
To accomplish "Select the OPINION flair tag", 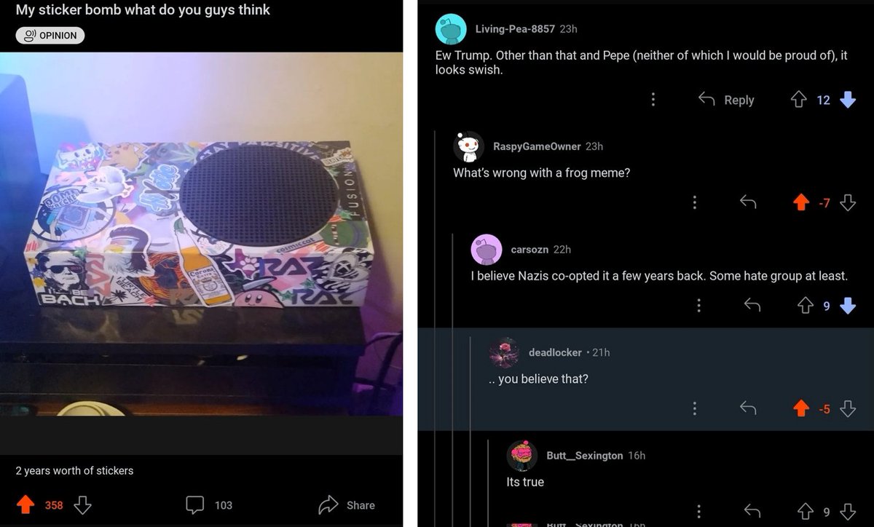I will 50,35.
